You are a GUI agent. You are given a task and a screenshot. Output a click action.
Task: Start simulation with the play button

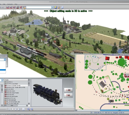pyautogui.click(x=13, y=109)
